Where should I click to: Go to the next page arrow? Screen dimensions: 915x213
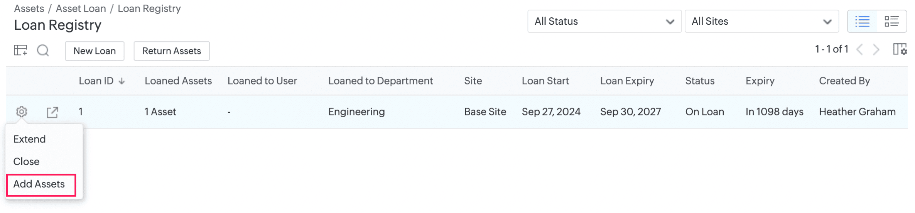(x=876, y=49)
